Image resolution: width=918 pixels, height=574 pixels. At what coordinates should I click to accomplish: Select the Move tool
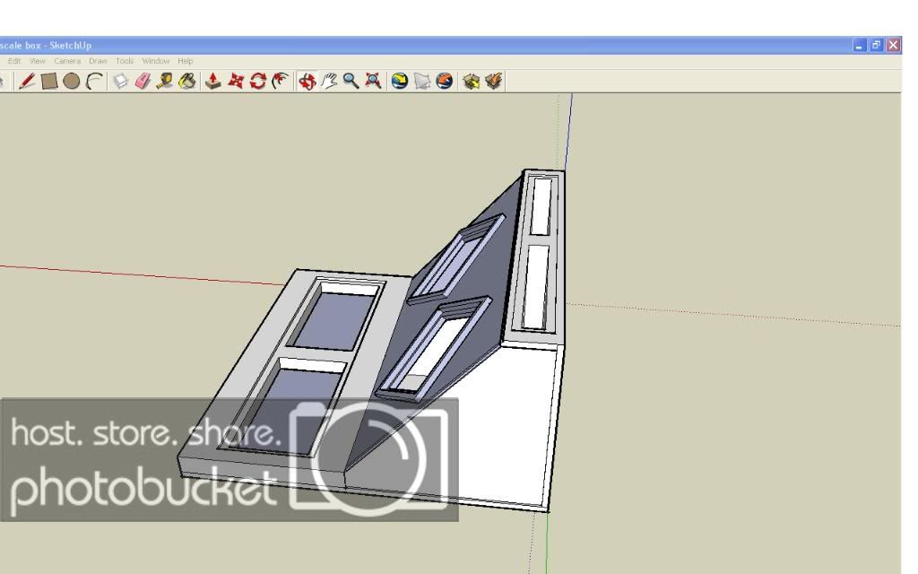click(x=236, y=81)
